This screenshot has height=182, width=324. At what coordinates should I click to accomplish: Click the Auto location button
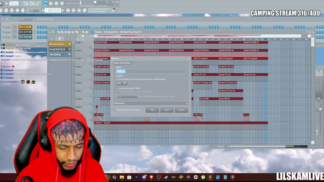click(x=119, y=83)
